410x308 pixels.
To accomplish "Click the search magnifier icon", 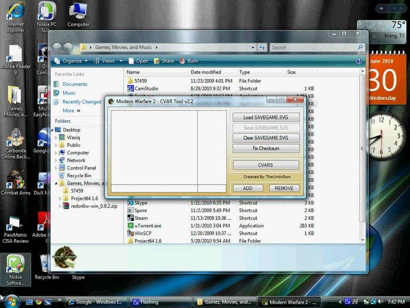I will point(360,47).
